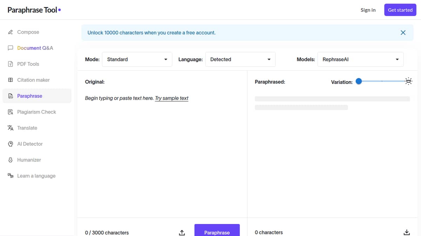Viewport: 421px width, 236px height.
Task: Open Document Q&A from the sidebar
Action: point(37,48)
